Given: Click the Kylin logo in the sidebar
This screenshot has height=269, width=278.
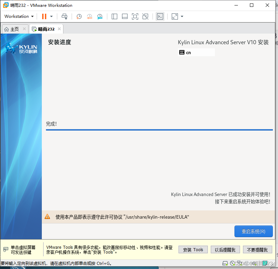Looking at the screenshot, I should point(21,48).
